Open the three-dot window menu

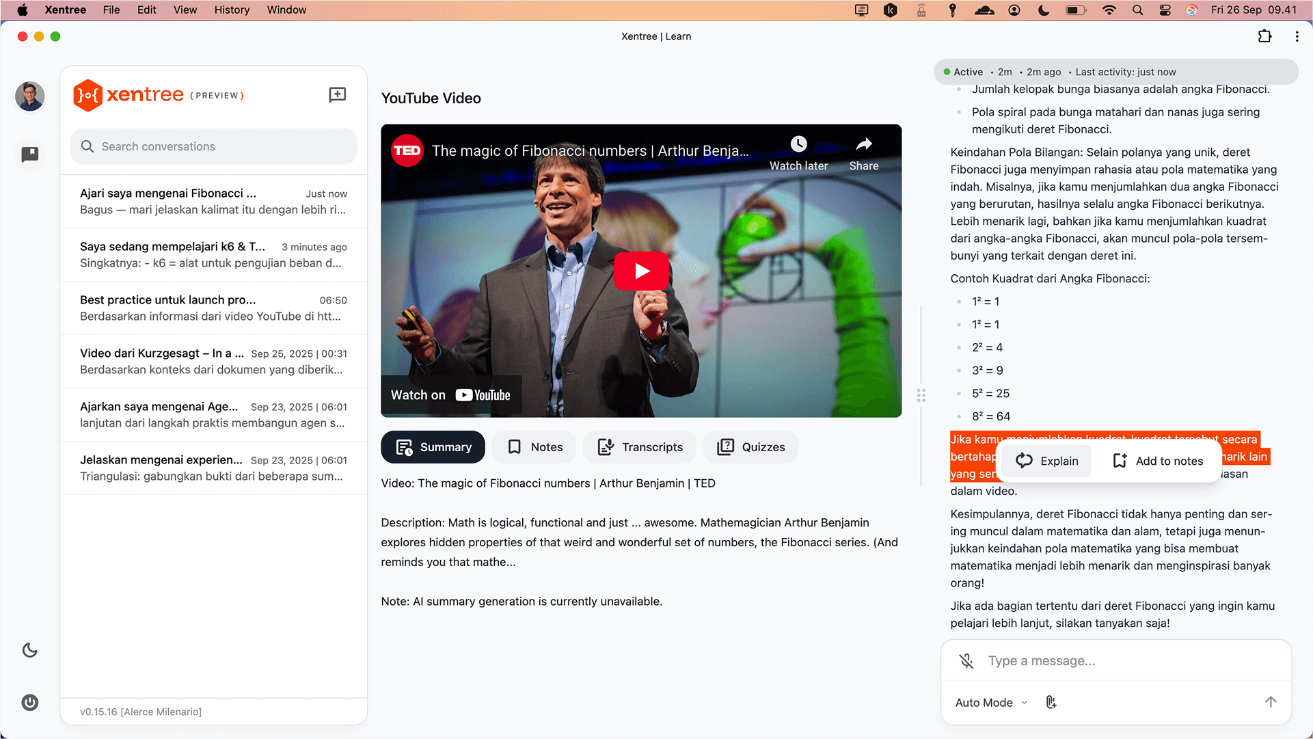1297,36
